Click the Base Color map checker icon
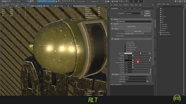The image size is (186, 104). tap(150, 53)
